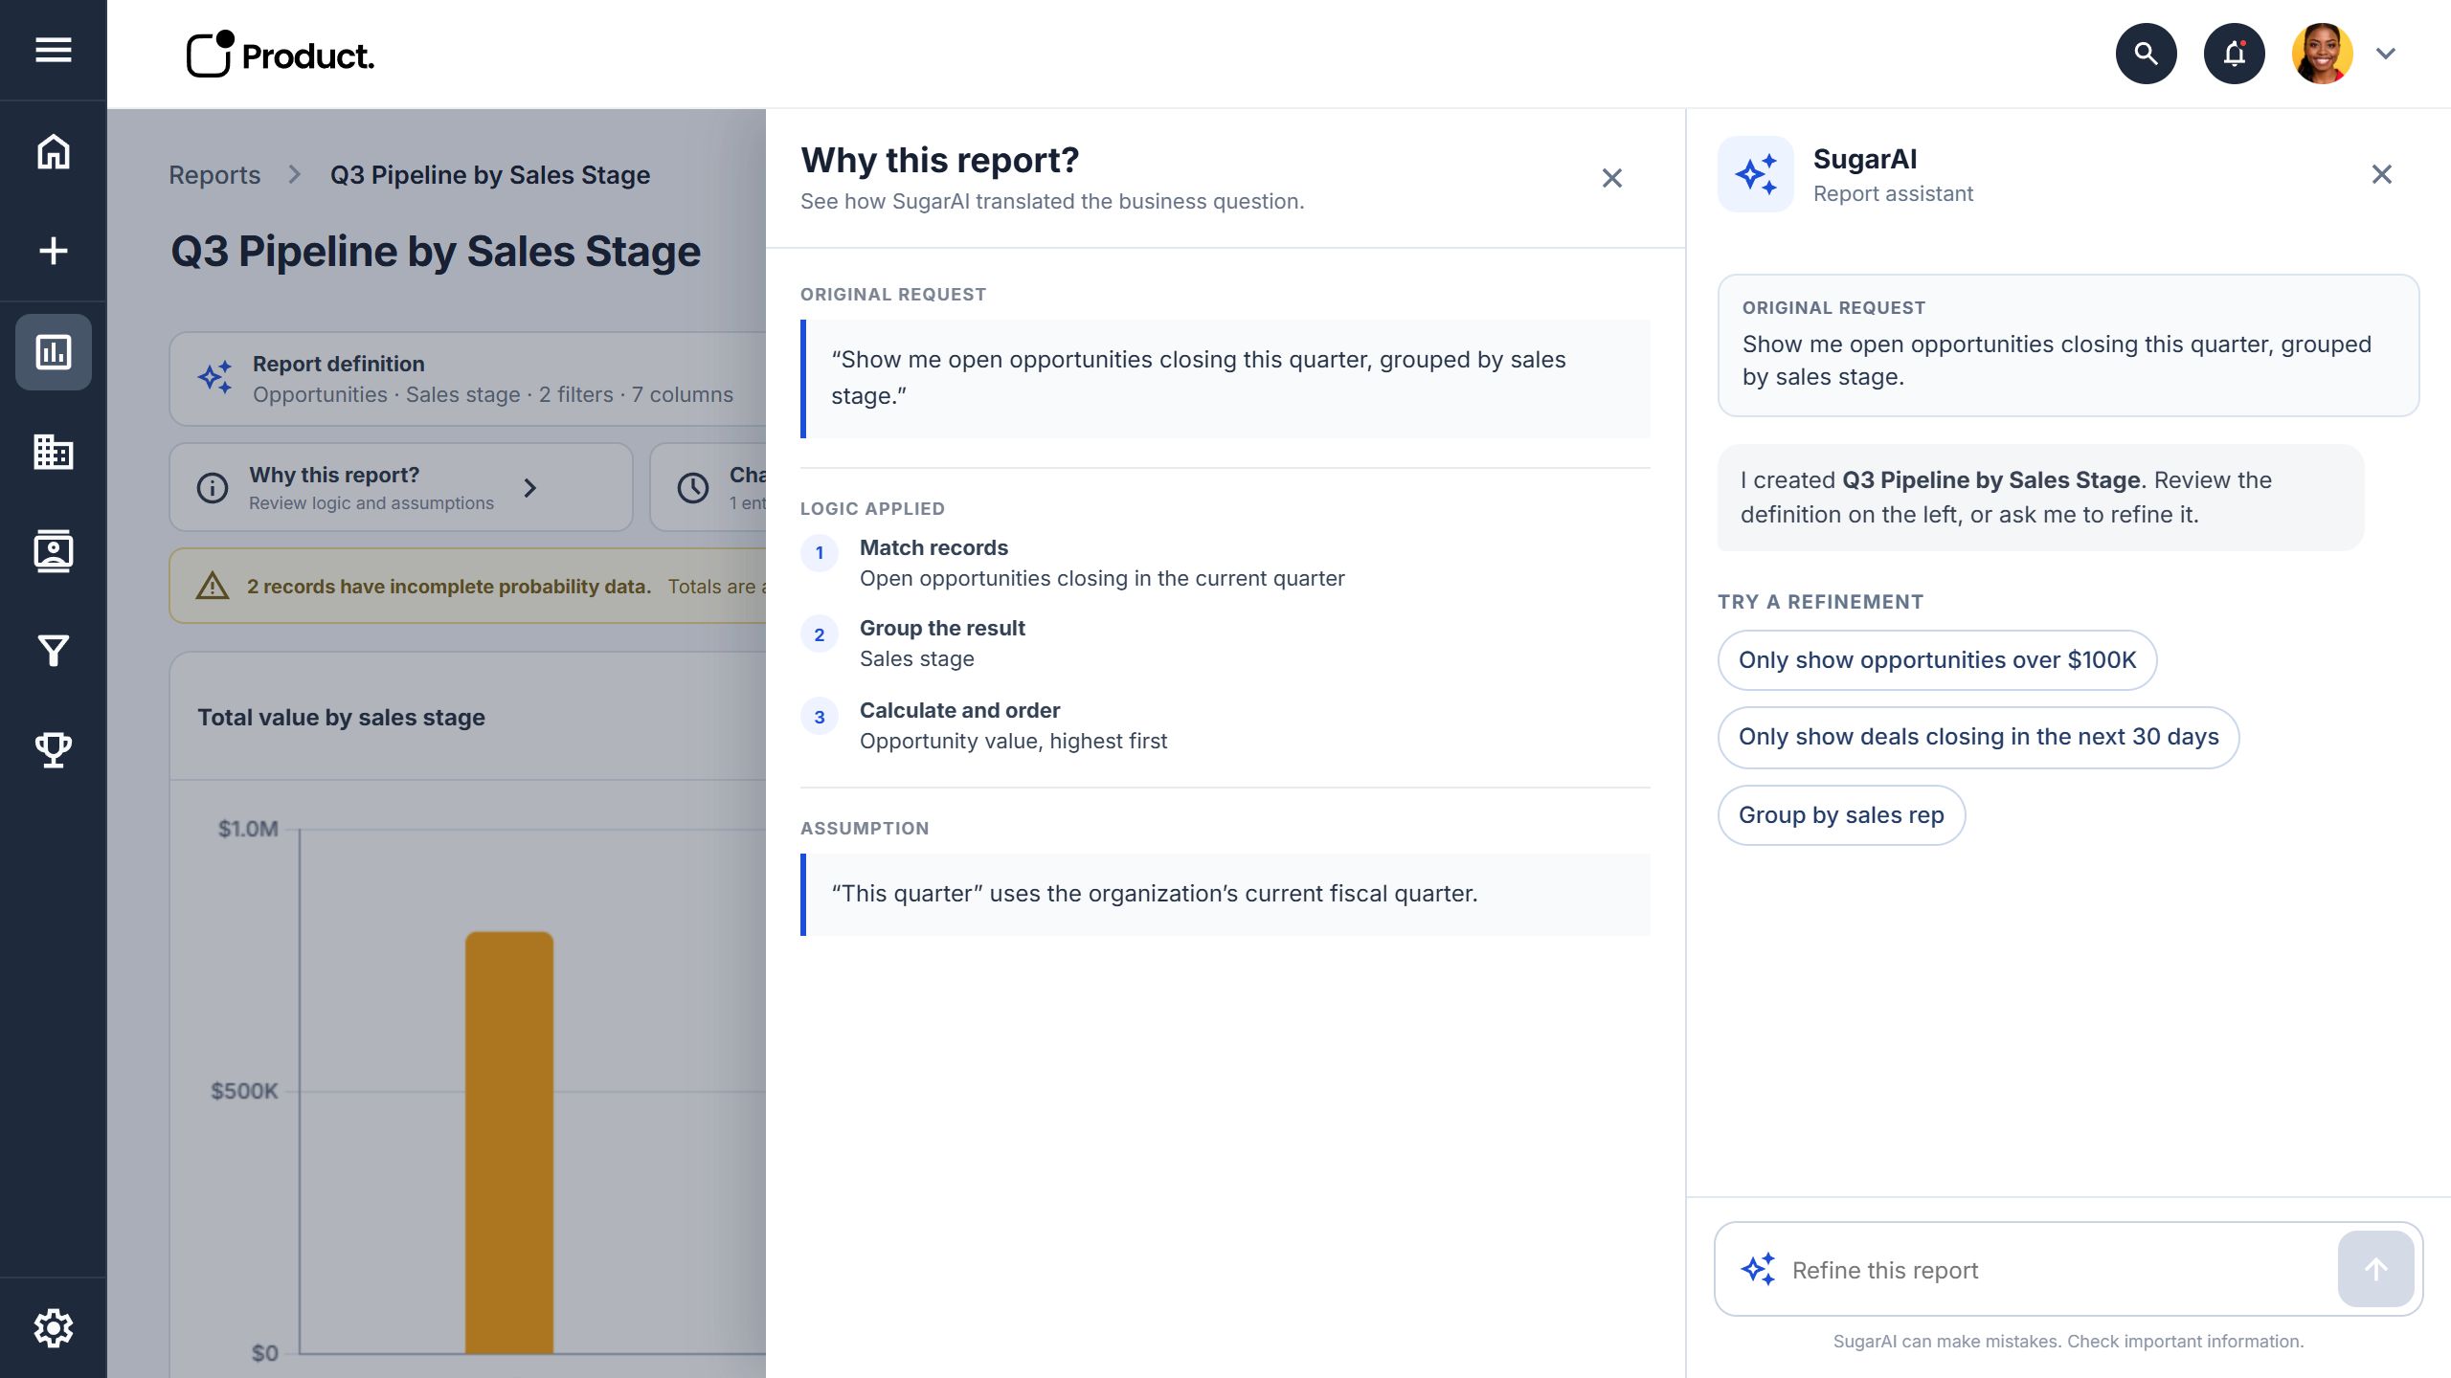The image size is (2451, 1378).
Task: Click the SugarAI sparkle logo icon
Action: point(1756,174)
